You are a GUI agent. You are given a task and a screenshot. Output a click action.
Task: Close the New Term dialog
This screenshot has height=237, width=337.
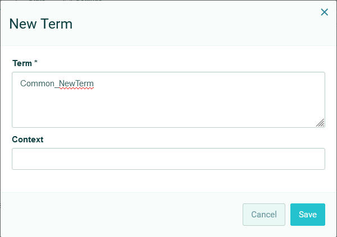(x=324, y=12)
